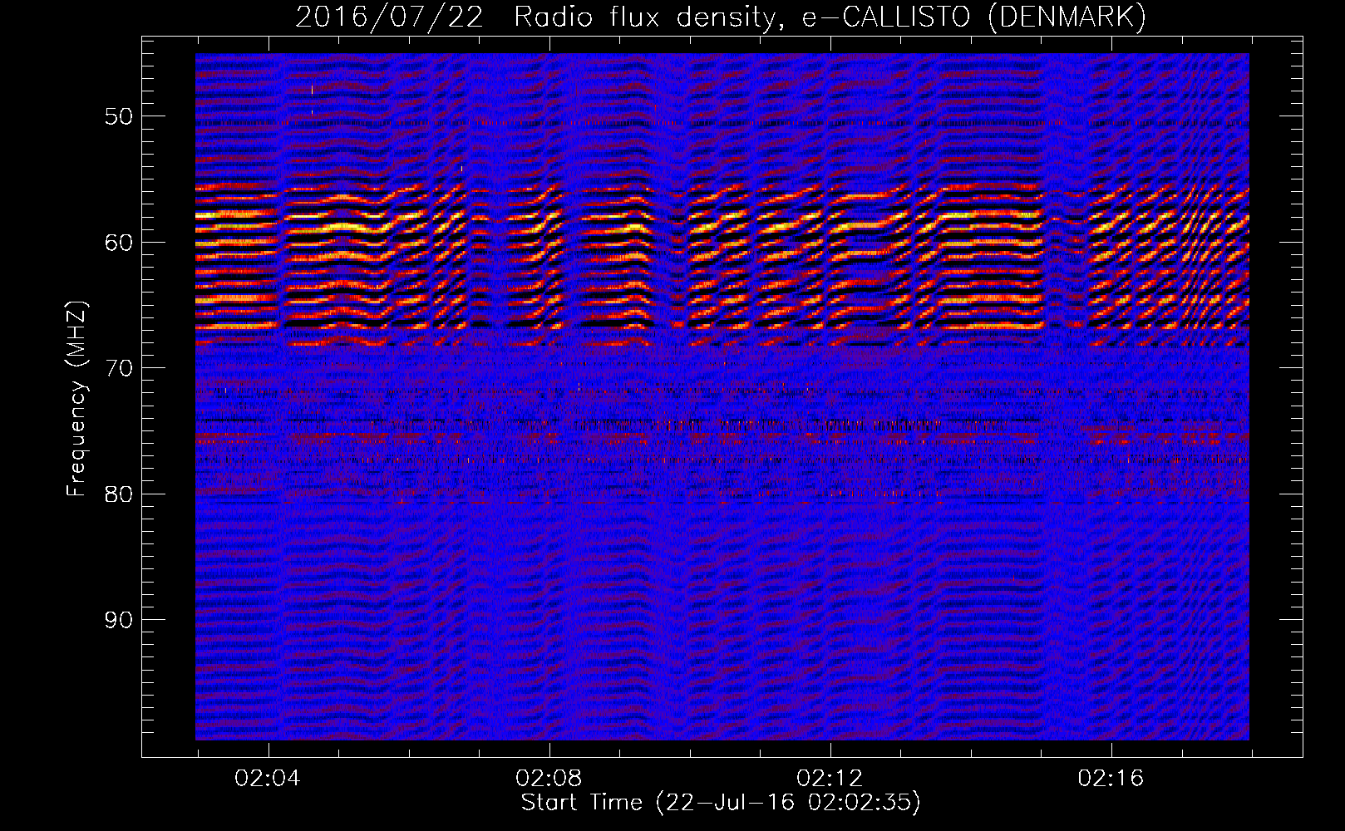Click the '90' frequency tick label
The width and height of the screenshot is (1345, 831).
click(x=118, y=620)
